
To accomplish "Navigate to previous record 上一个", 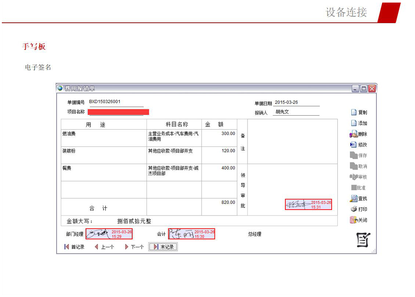I will point(104,247).
